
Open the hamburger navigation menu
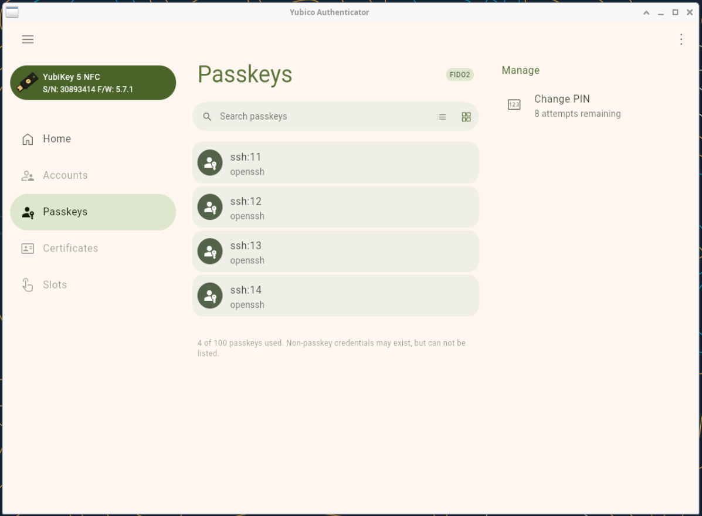click(x=28, y=39)
